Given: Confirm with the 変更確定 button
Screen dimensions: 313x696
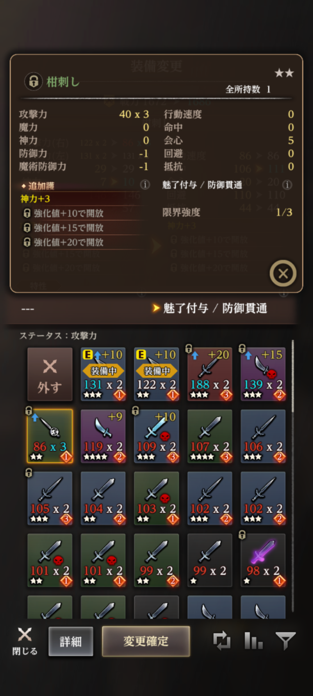Looking at the screenshot, I should pos(146,641).
